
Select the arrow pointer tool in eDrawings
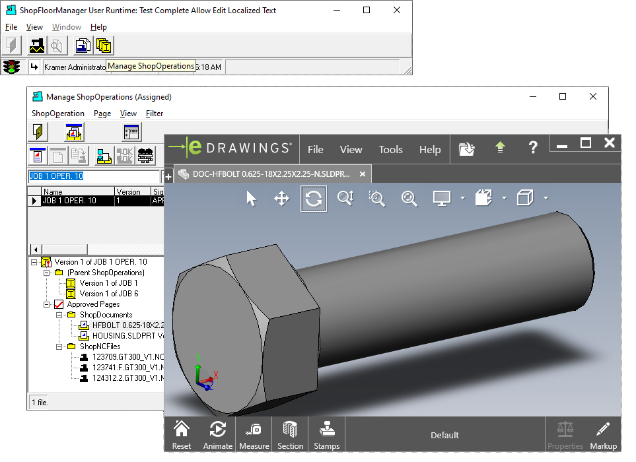click(x=251, y=199)
